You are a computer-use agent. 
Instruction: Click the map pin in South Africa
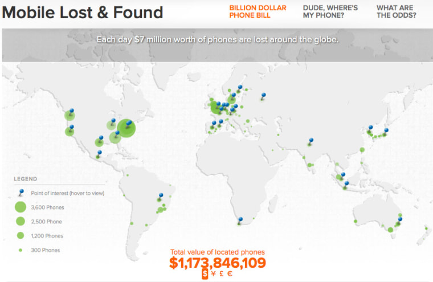[x=241, y=219]
